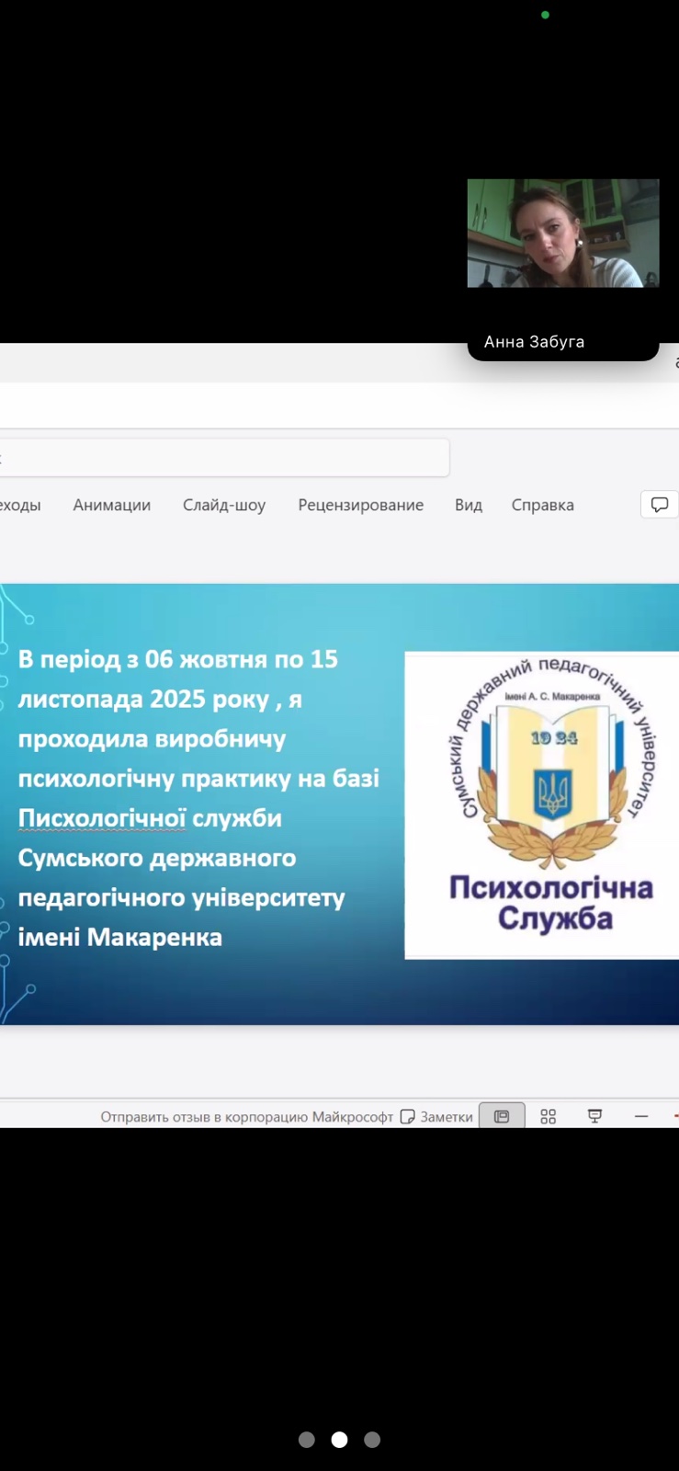Select the Вид ribbon tab

(469, 505)
